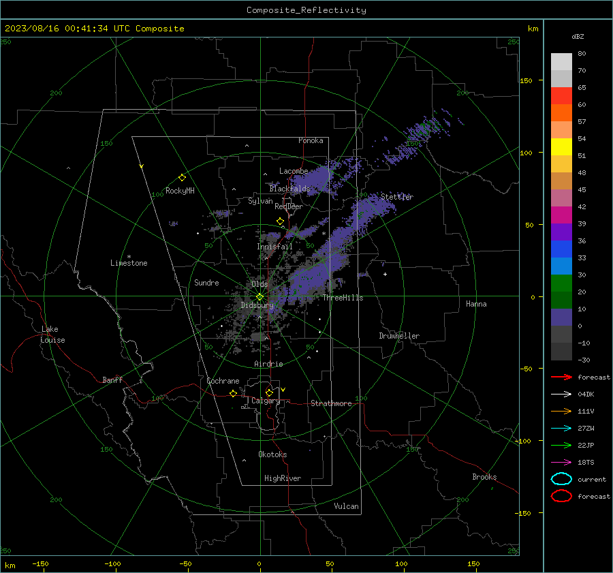Click the red forecast arrow in legend

(561, 377)
